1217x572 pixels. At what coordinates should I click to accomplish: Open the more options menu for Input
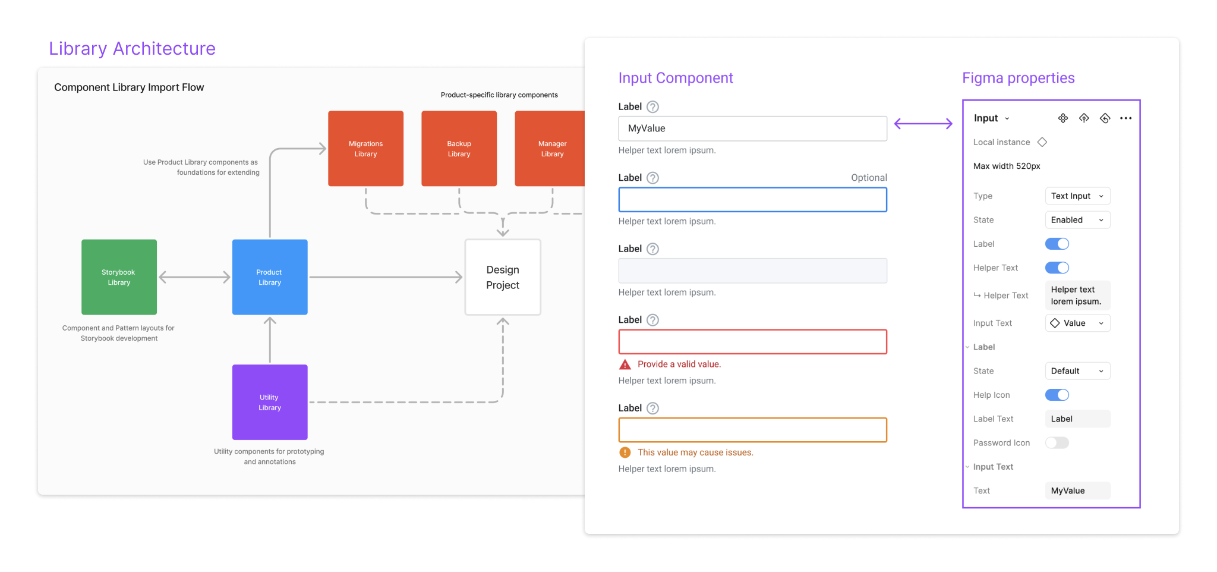(x=1125, y=118)
